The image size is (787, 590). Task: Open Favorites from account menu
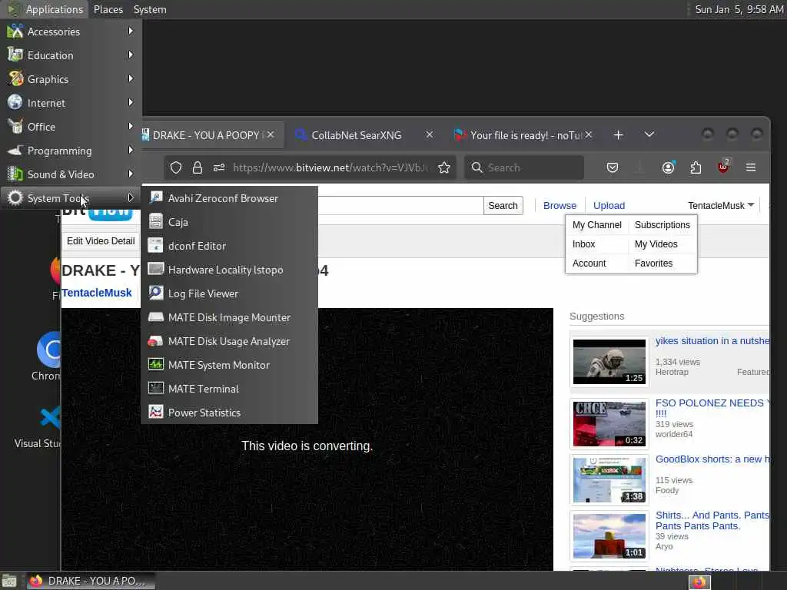[653, 263]
